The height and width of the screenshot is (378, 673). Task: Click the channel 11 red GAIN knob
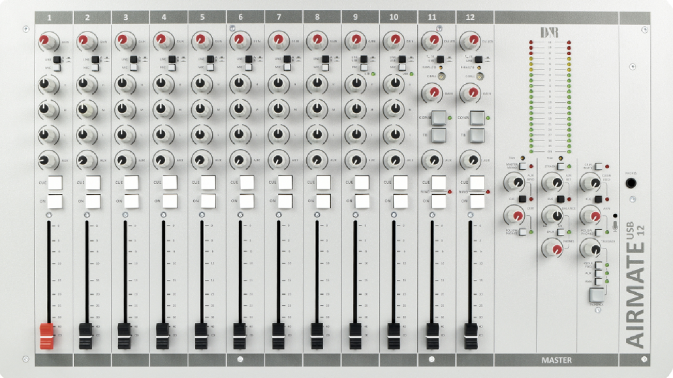click(432, 93)
